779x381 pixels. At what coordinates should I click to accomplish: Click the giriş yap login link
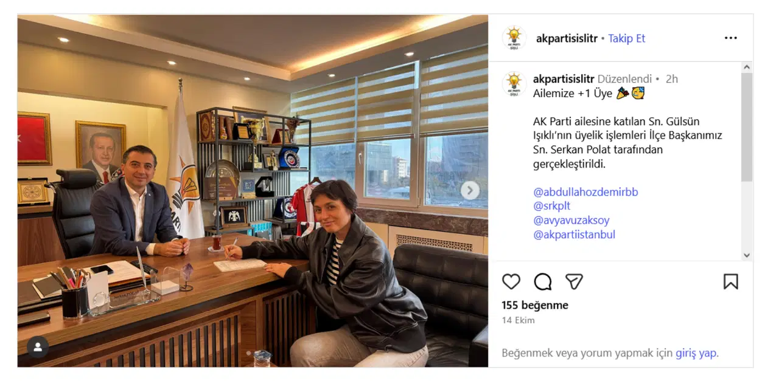point(696,353)
